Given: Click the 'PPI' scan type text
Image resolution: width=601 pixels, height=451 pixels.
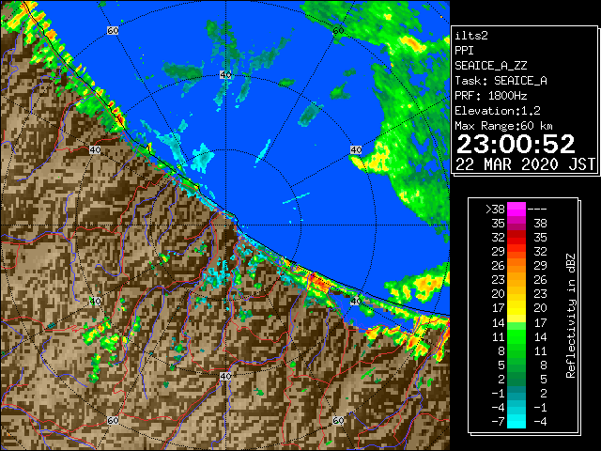Looking at the screenshot, I should pos(464,51).
